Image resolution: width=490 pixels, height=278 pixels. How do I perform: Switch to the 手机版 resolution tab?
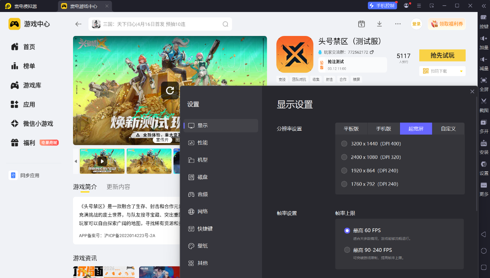(384, 129)
